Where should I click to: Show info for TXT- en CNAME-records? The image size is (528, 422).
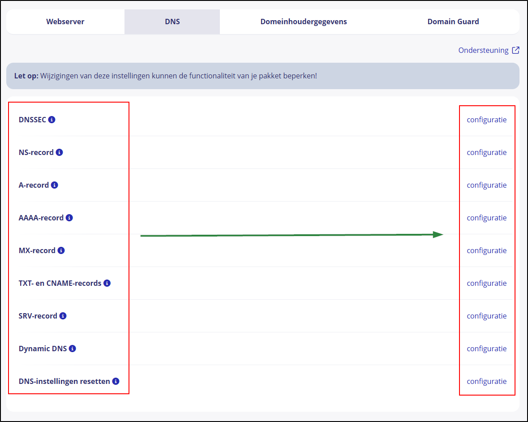tap(107, 283)
